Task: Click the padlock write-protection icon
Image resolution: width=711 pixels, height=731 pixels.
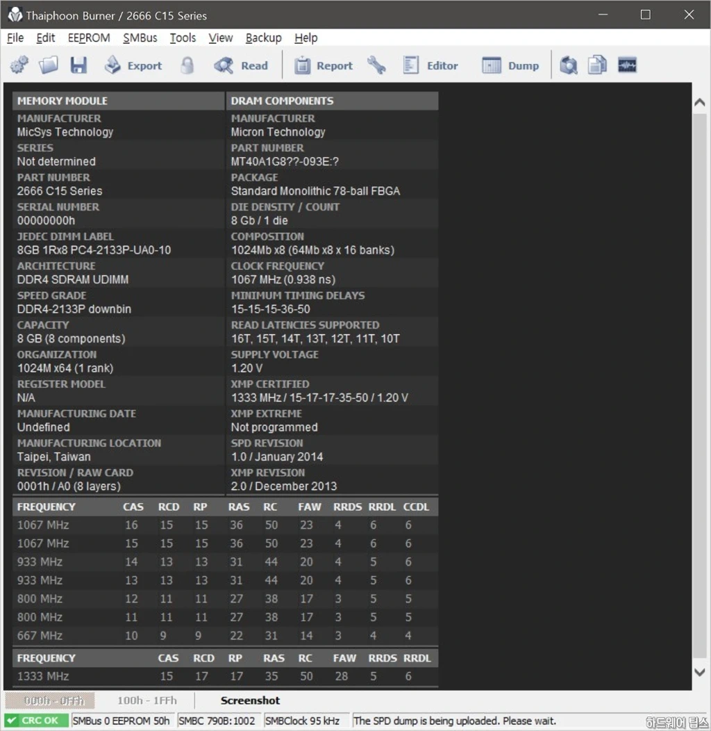Action: [x=187, y=65]
